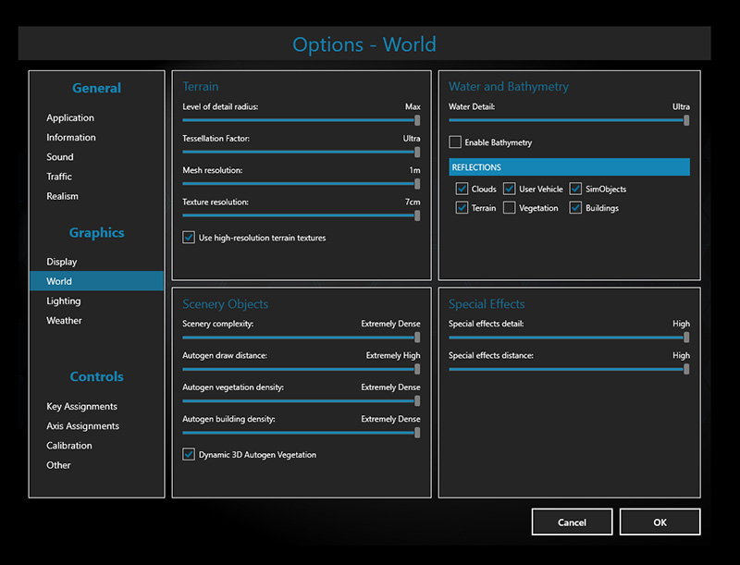Click the '7cm' texture resolution value

click(413, 202)
